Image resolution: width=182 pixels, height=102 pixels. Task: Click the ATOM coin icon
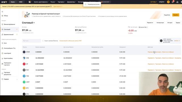point(24,52)
